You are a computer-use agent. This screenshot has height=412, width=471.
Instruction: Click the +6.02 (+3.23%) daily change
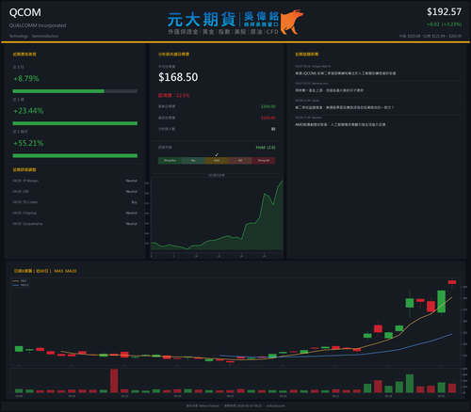(444, 24)
